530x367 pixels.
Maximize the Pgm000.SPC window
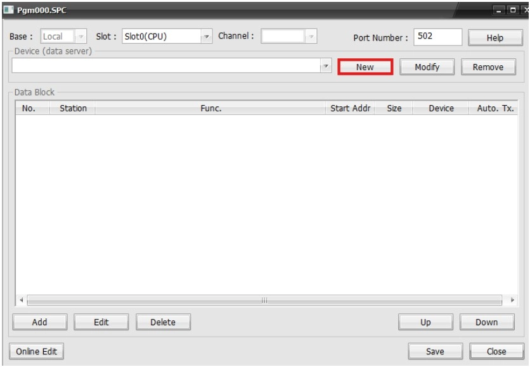tap(513, 10)
